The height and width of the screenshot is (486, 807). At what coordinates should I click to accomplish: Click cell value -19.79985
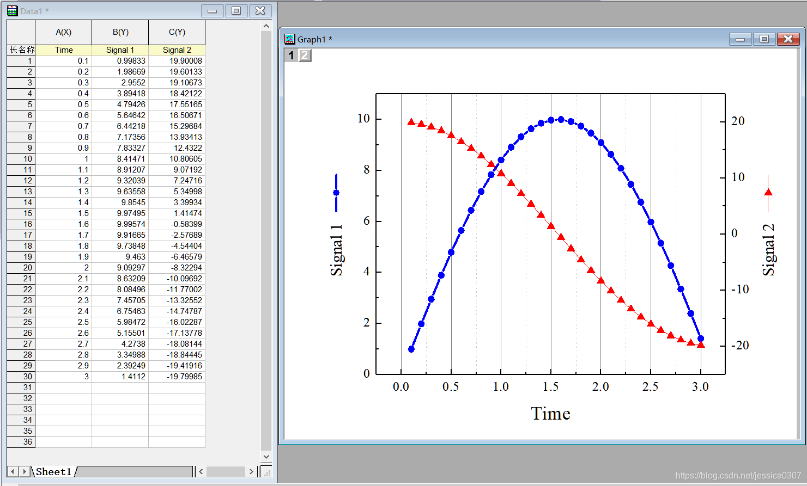[x=177, y=377]
